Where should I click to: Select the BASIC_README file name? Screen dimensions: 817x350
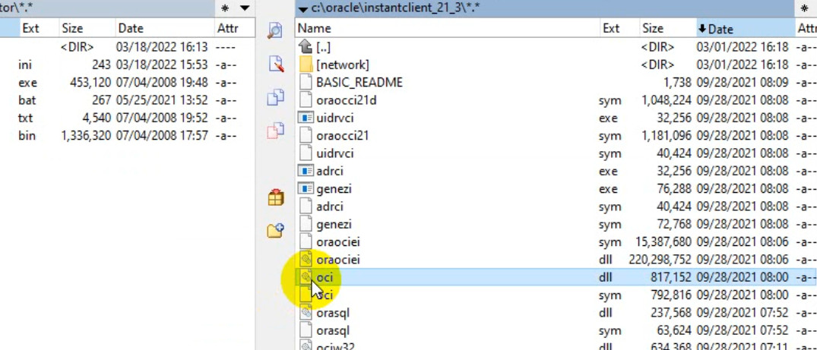click(359, 82)
